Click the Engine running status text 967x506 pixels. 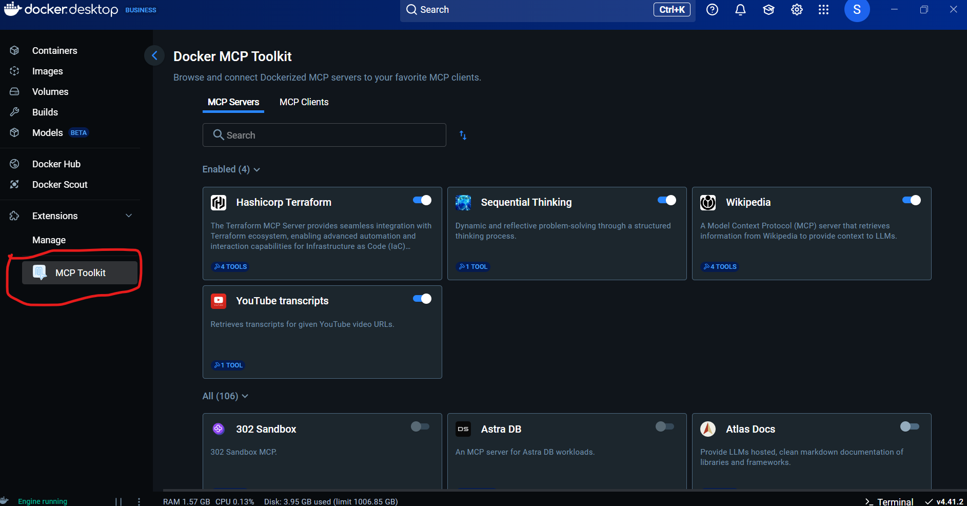[43, 501]
